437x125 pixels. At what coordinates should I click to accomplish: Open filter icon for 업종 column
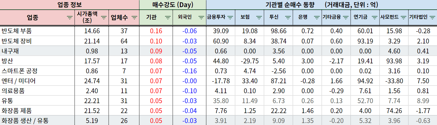pyautogui.click(x=69, y=17)
